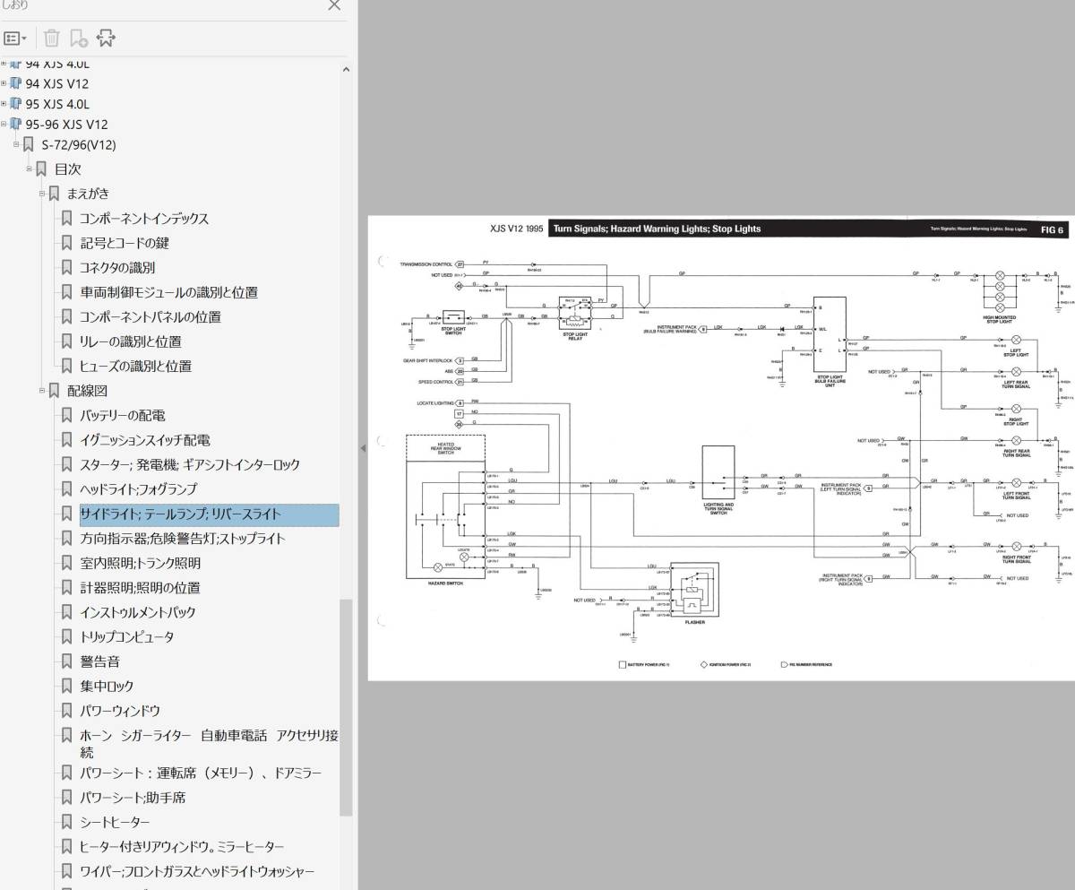Open 計器照明;照明の位置 bookmark

tap(140, 588)
